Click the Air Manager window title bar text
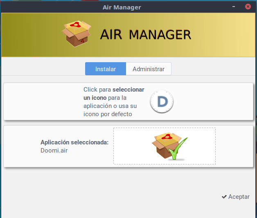Image resolution: width=257 pixels, height=218 pixels. (x=122, y=7)
